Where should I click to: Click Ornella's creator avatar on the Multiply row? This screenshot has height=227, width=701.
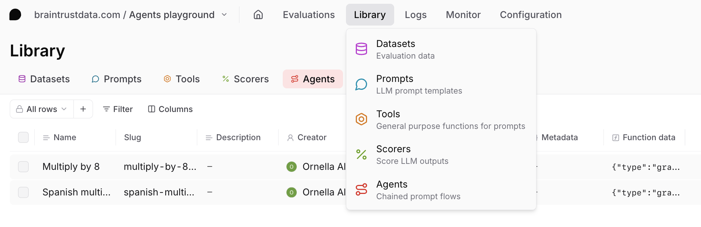[291, 166]
